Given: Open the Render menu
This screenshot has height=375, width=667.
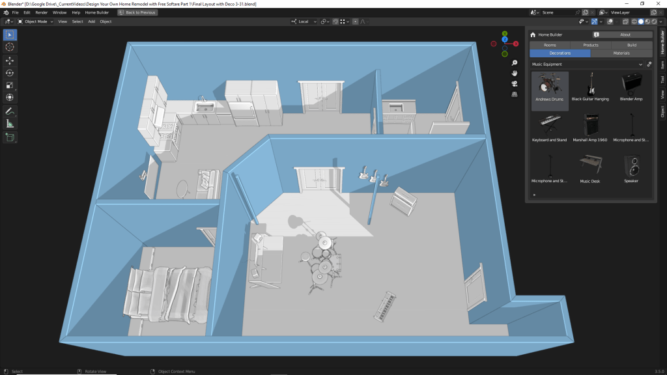Looking at the screenshot, I should [41, 12].
